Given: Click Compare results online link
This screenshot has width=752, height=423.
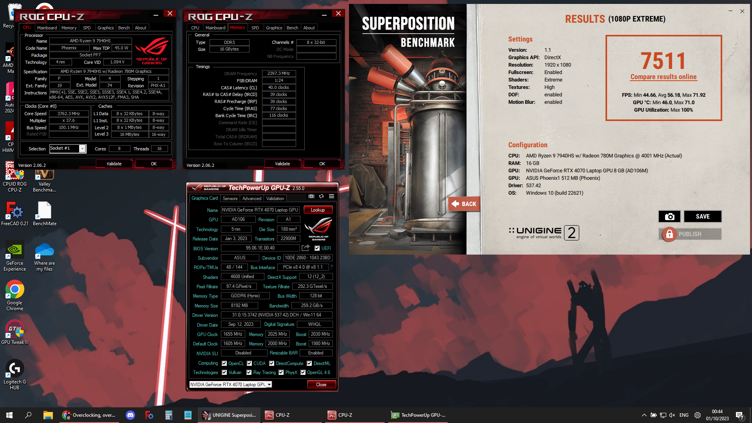Looking at the screenshot, I should [663, 77].
